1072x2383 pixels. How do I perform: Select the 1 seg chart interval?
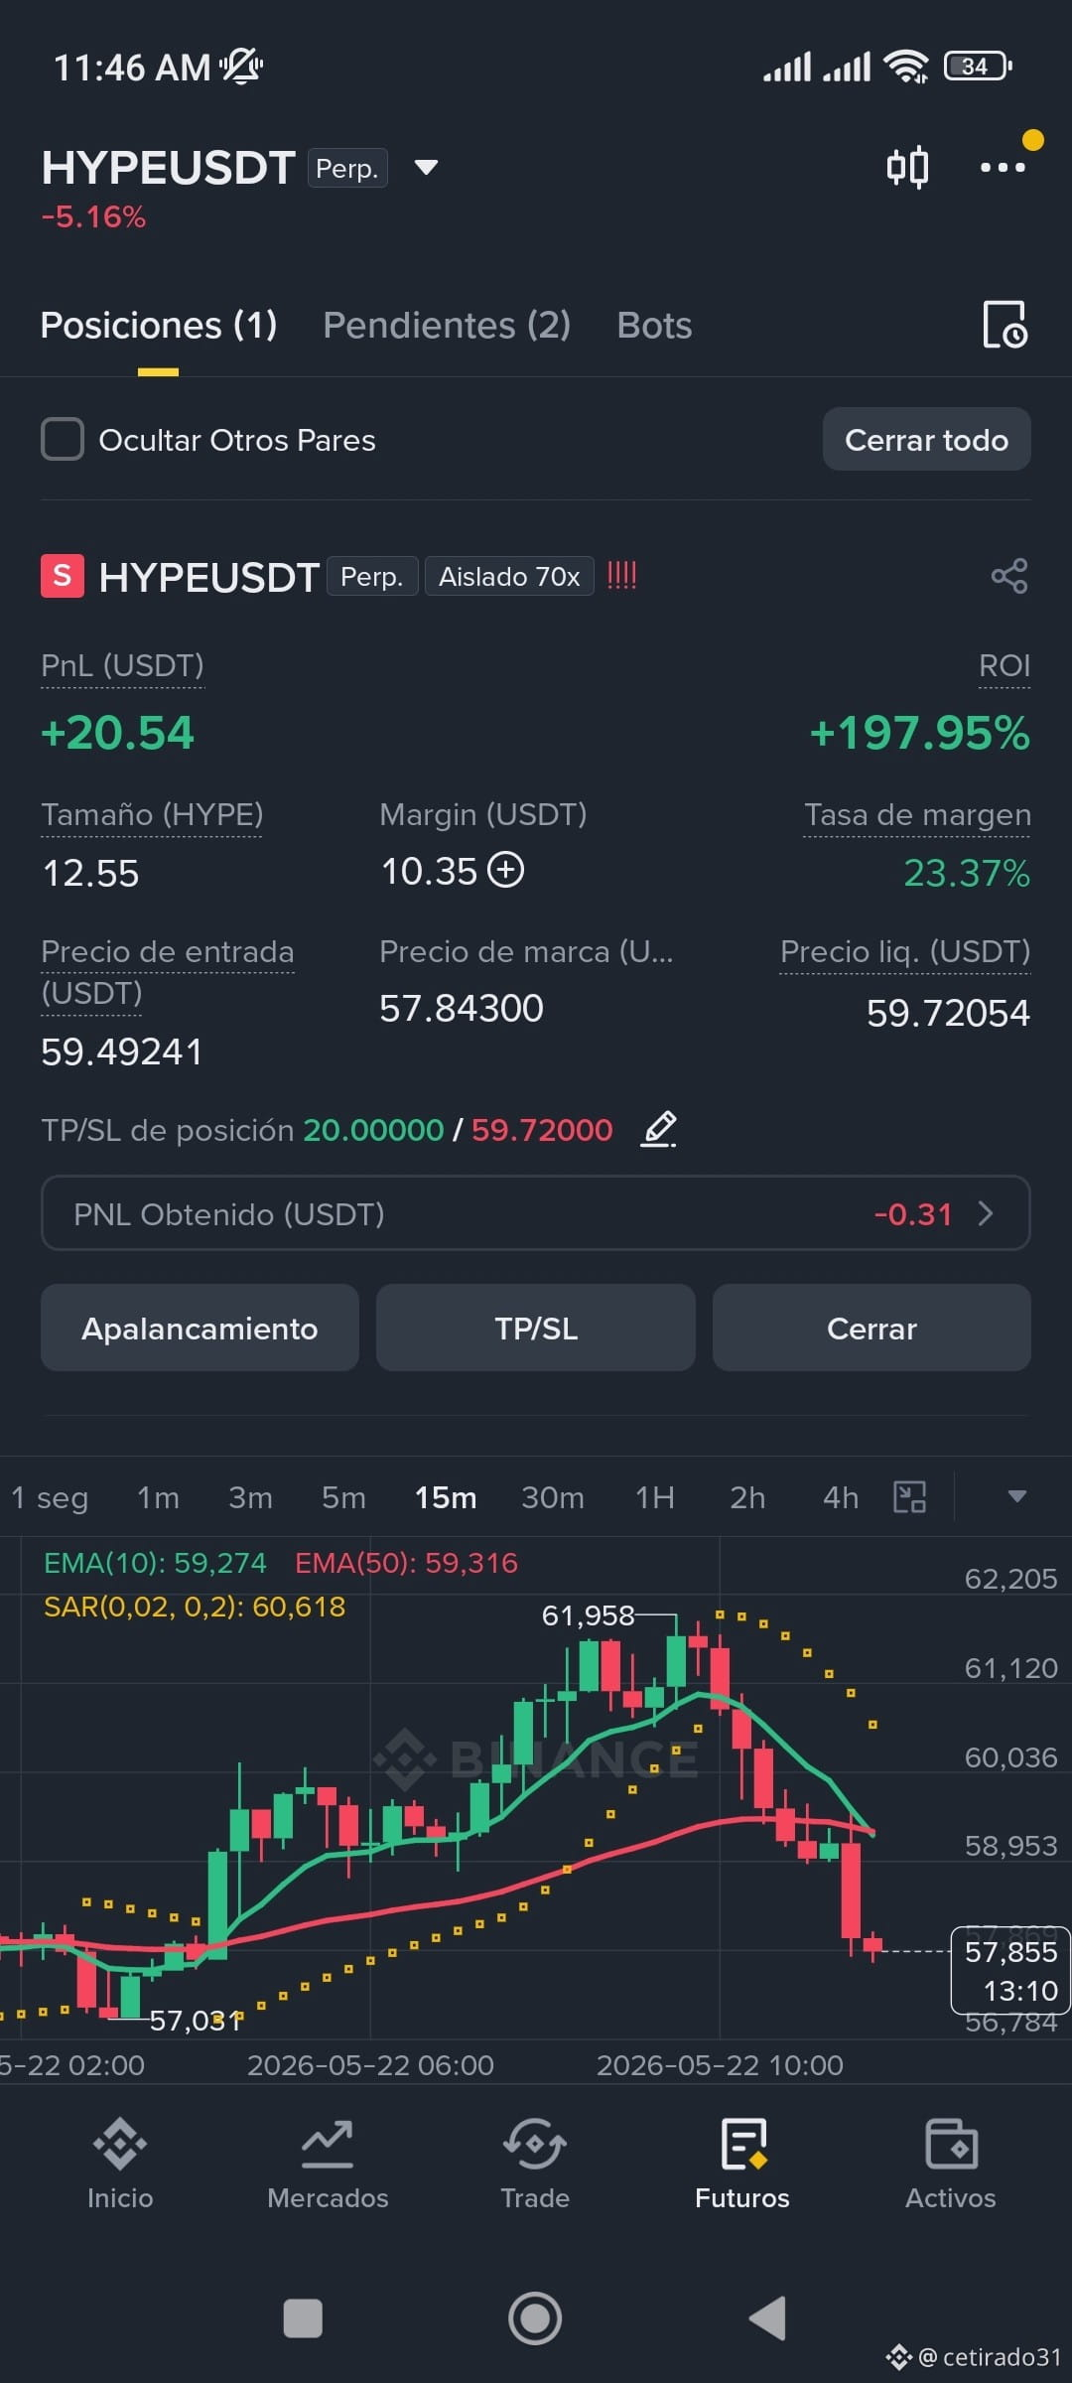click(x=50, y=1497)
